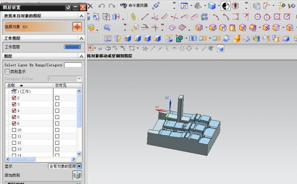The height and width of the screenshot is (184, 297).
Task: Uncheck layer 2 checkbox
Action: 14,98
